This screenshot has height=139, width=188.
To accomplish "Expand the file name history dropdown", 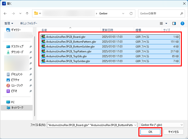I will click(135, 125).
